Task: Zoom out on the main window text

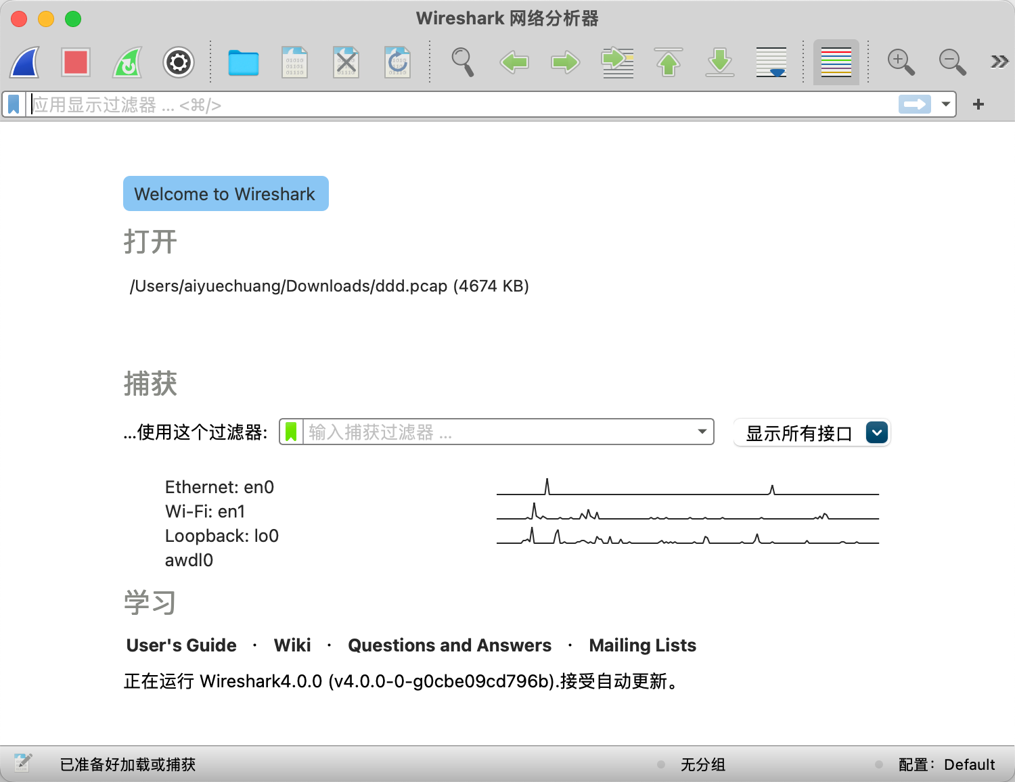Action: point(953,62)
